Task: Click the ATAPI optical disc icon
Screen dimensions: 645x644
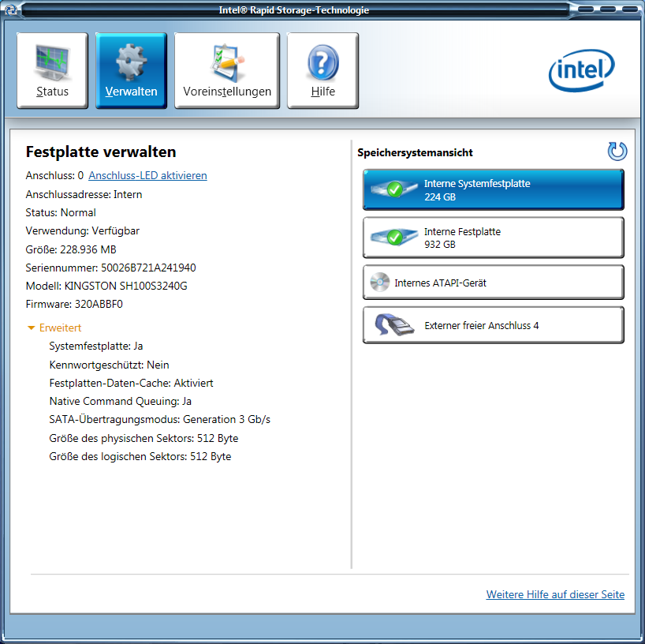Action: (380, 282)
